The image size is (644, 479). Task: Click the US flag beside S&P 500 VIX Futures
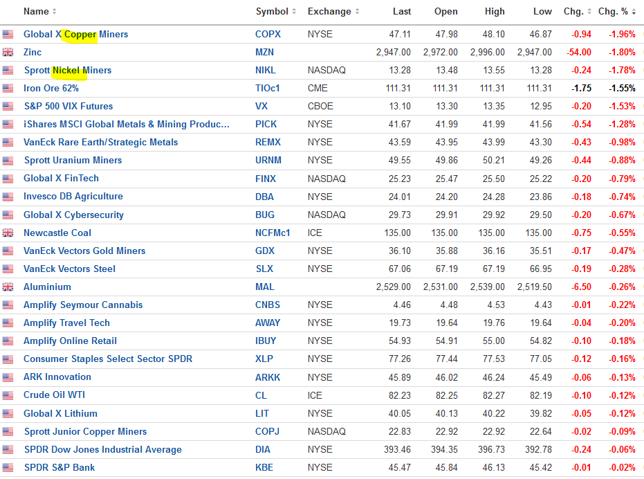pyautogui.click(x=8, y=107)
